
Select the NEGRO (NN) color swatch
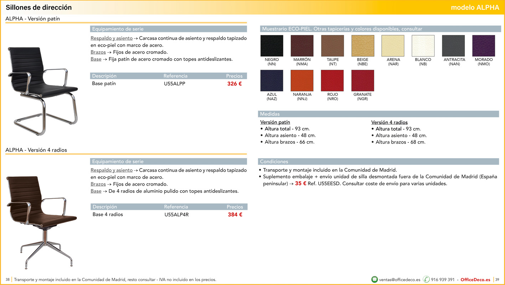coord(272,46)
